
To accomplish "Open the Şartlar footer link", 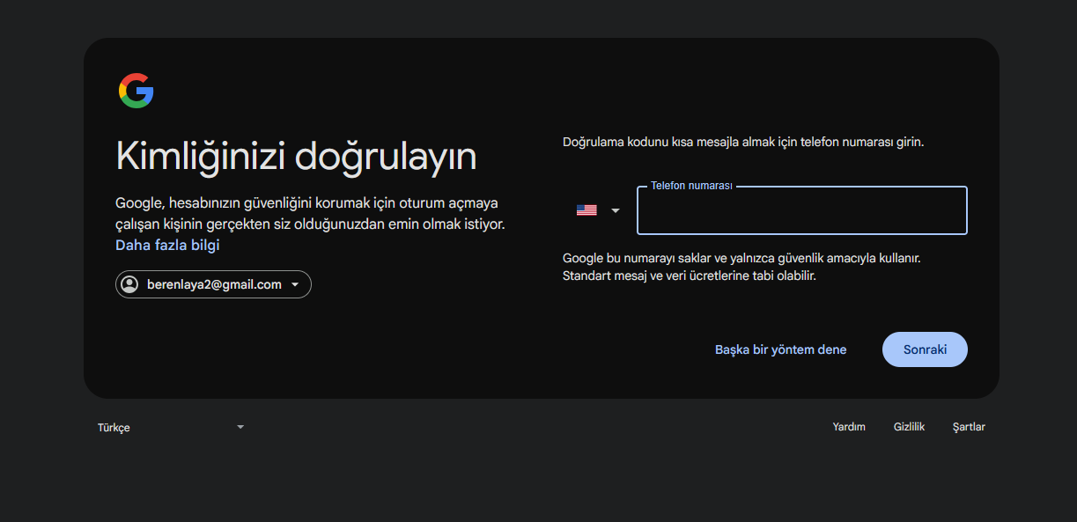I will tap(969, 427).
